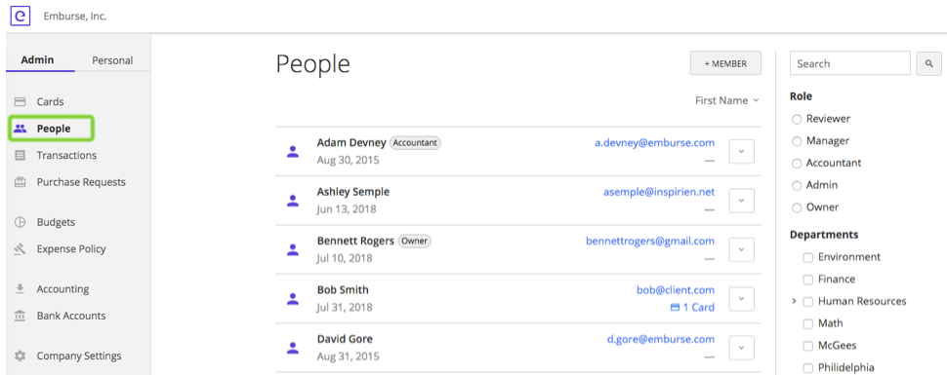The width and height of the screenshot is (947, 375).
Task: Go to Purchase Requests icon
Action: click(x=20, y=182)
